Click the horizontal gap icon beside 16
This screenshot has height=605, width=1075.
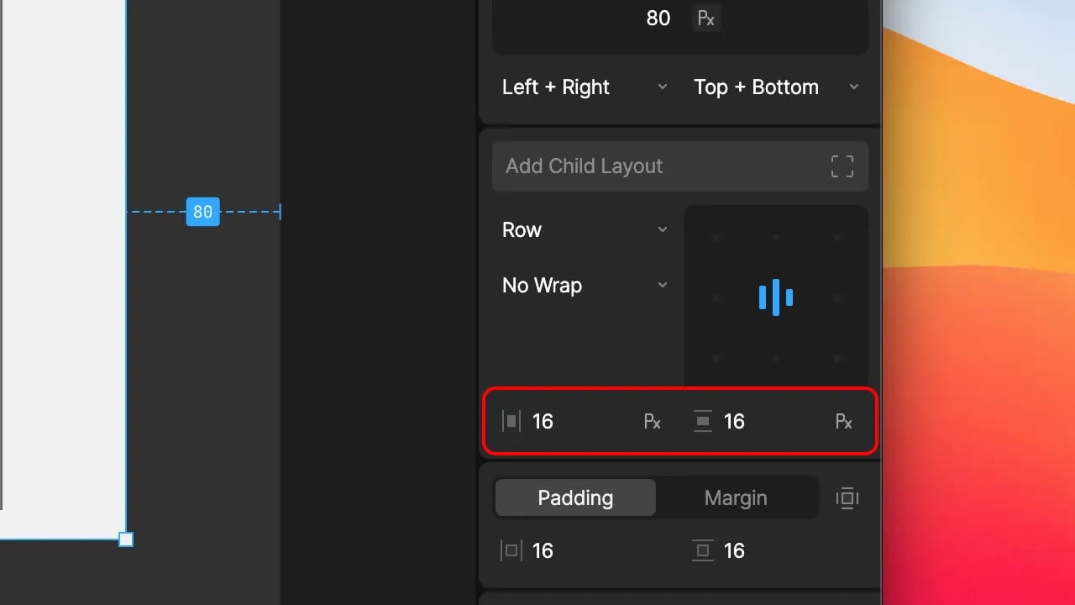(x=511, y=421)
